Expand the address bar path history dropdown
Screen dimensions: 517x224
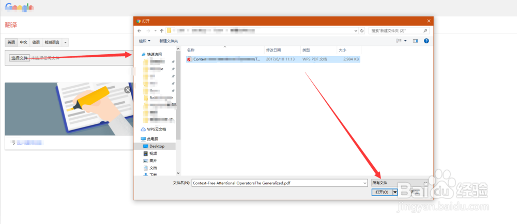point(356,30)
